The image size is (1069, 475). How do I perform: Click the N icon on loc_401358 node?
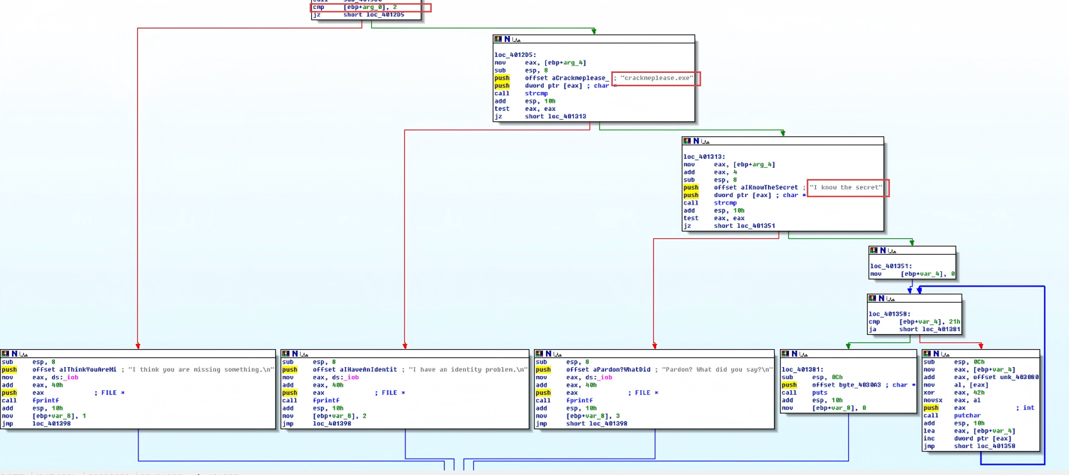coord(881,298)
